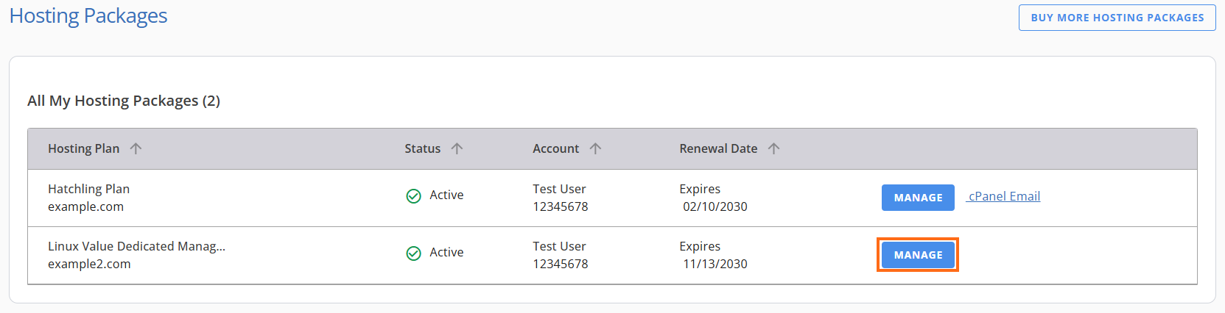Click Active status text for Hatchling Plan
This screenshot has width=1225, height=313.
(446, 195)
